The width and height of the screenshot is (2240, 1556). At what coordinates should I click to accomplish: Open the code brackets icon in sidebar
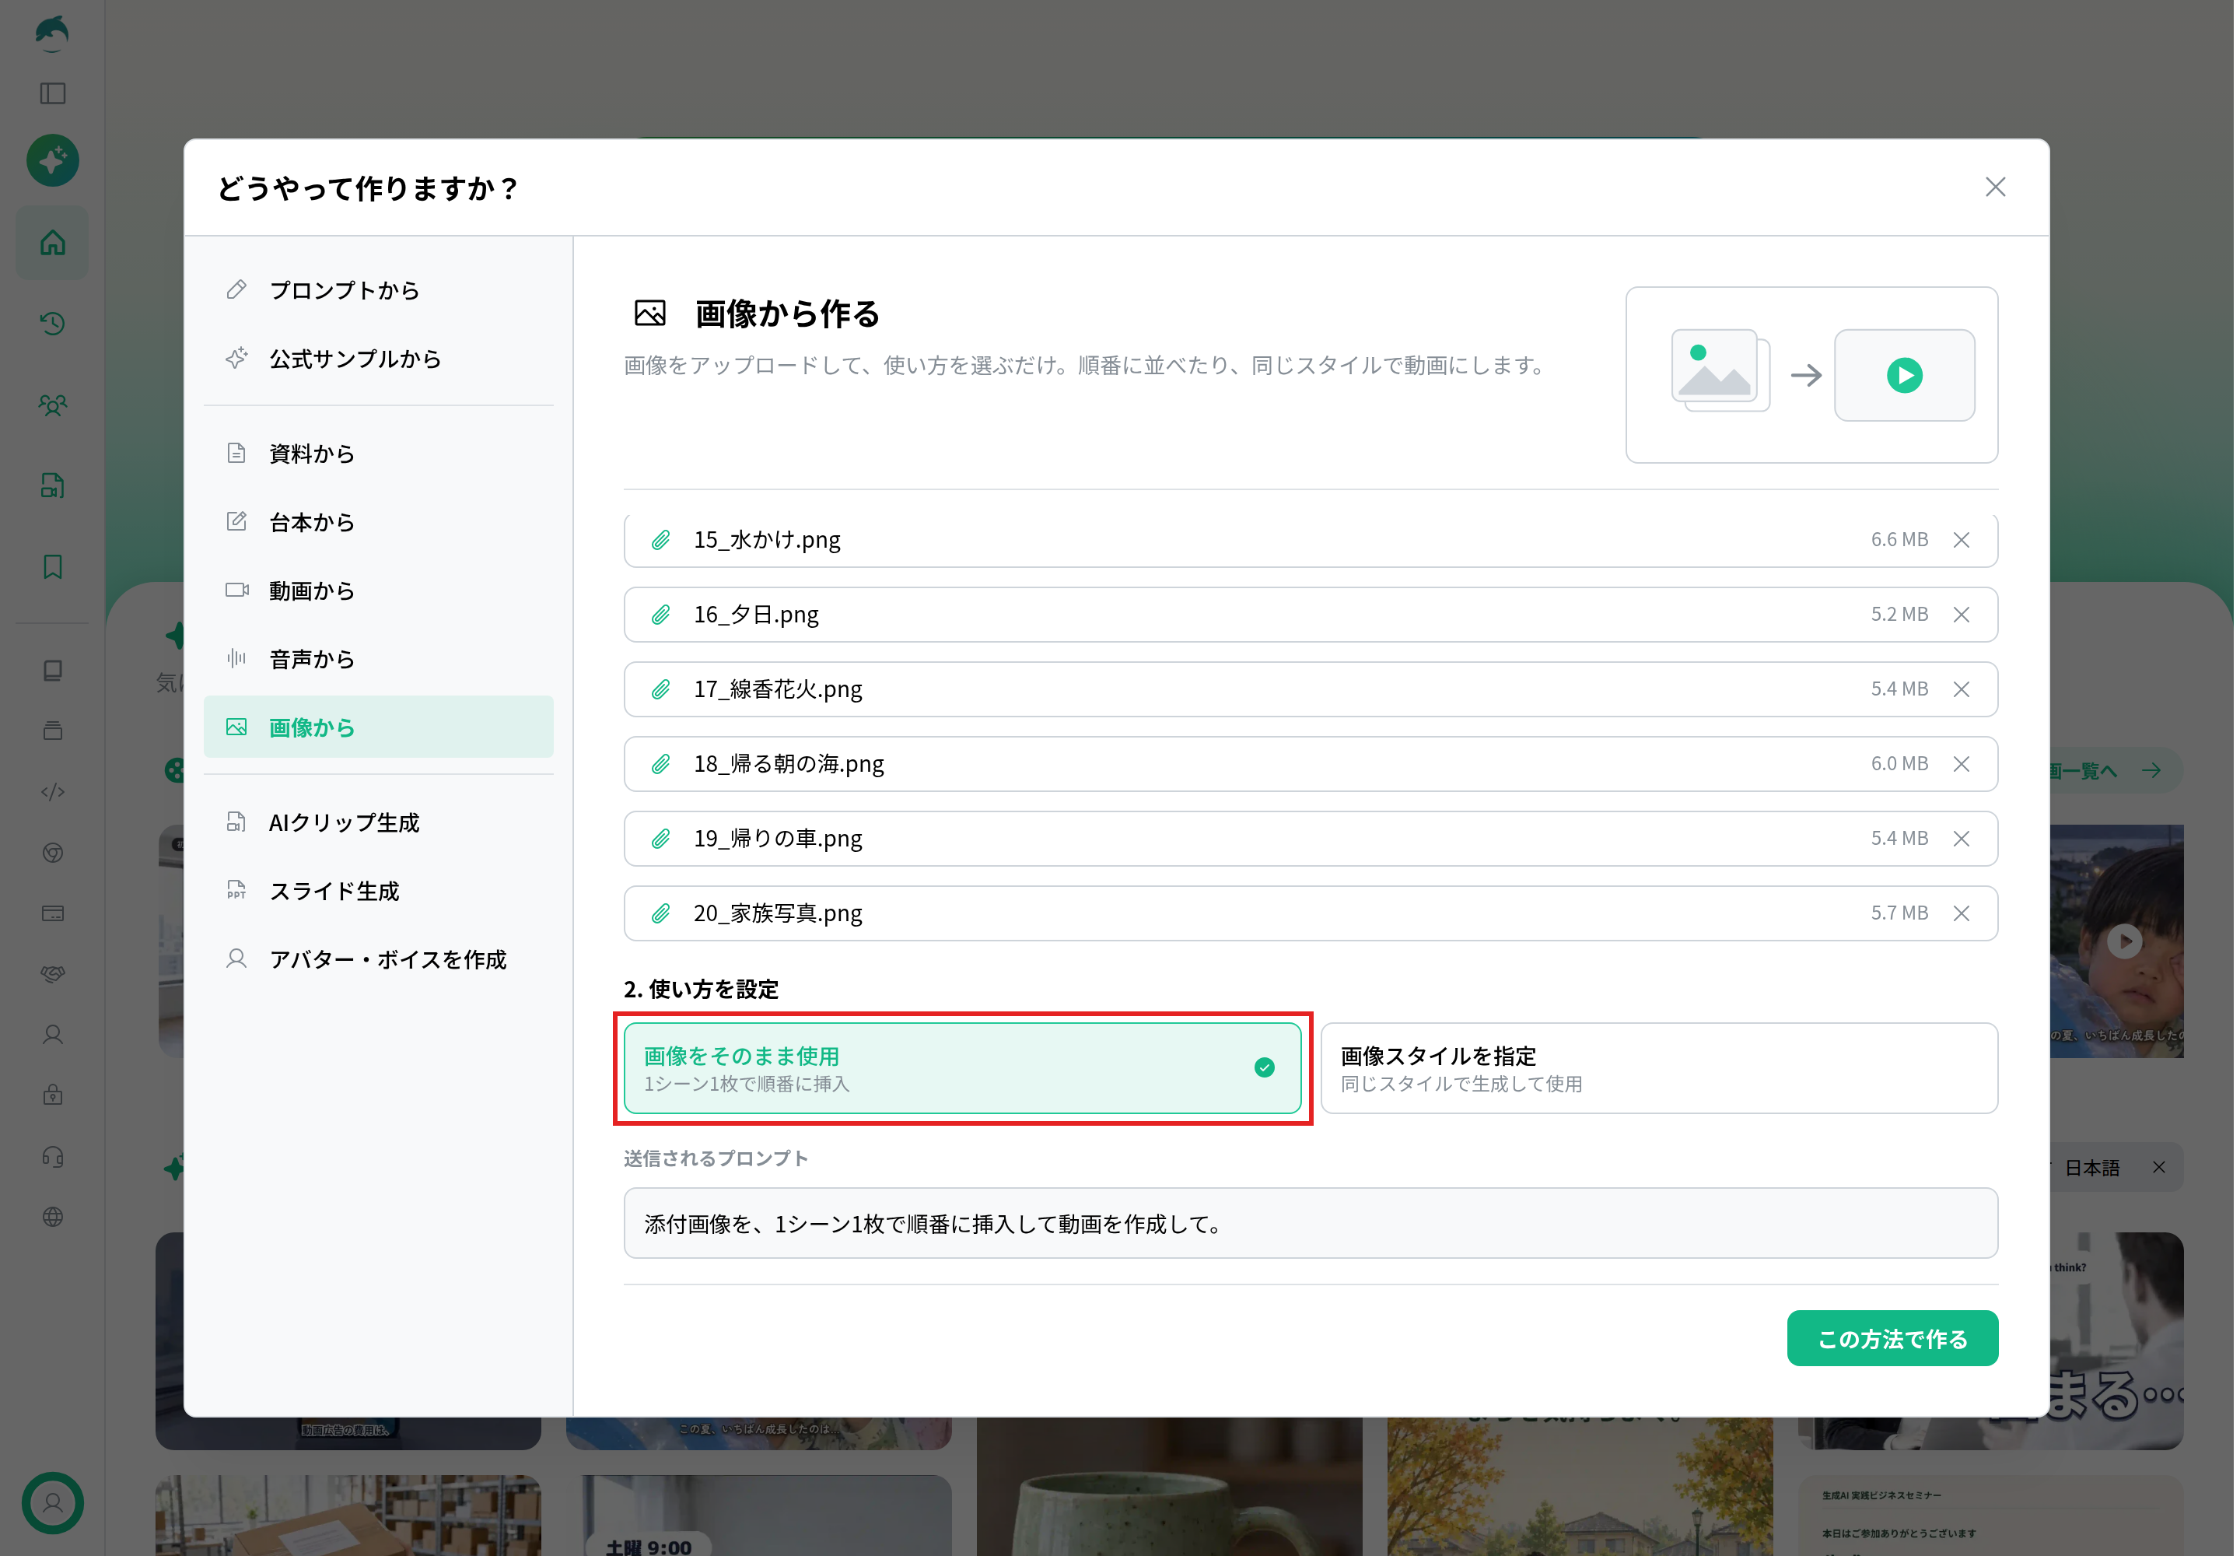point(53,792)
